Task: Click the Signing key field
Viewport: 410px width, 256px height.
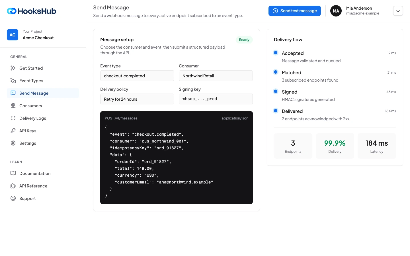Action: click(216, 99)
